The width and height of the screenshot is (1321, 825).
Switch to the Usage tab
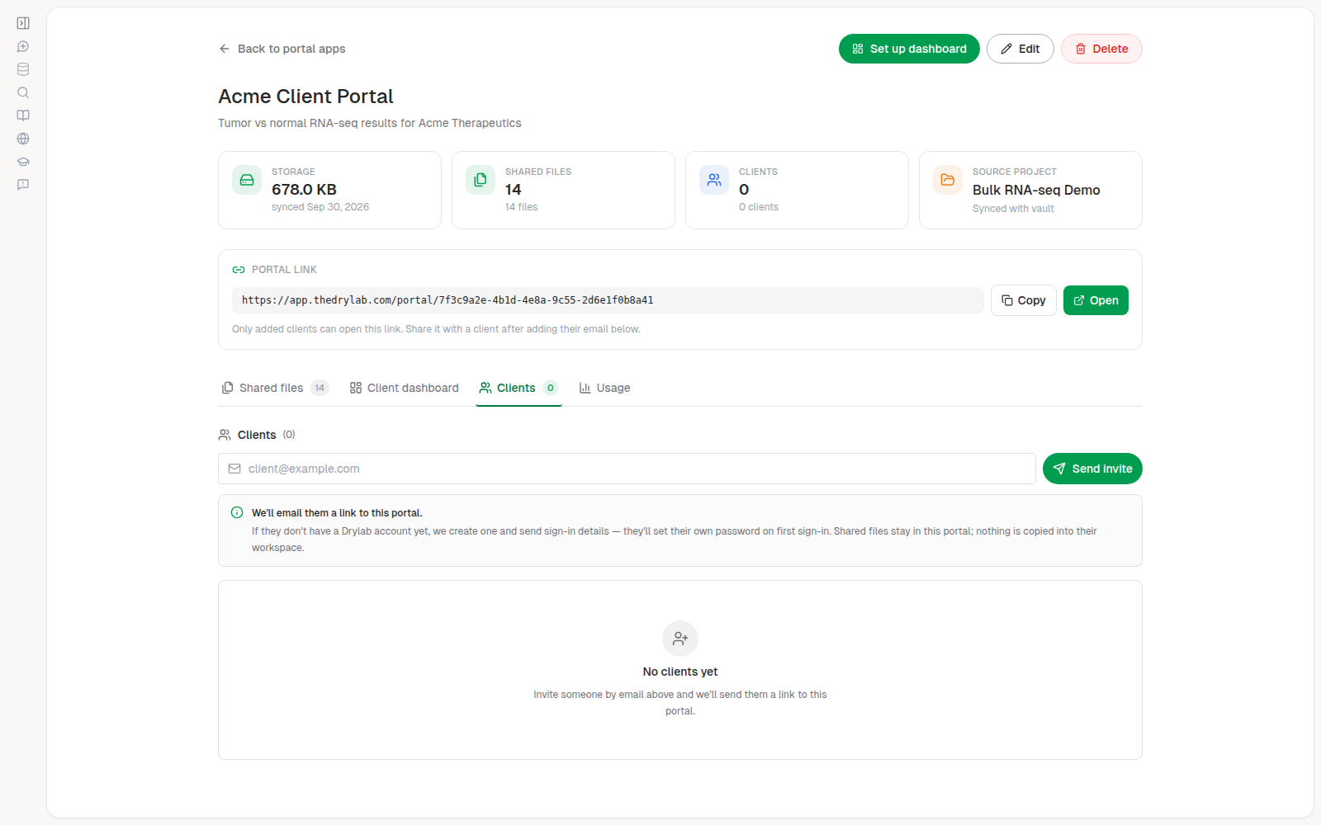[604, 388]
